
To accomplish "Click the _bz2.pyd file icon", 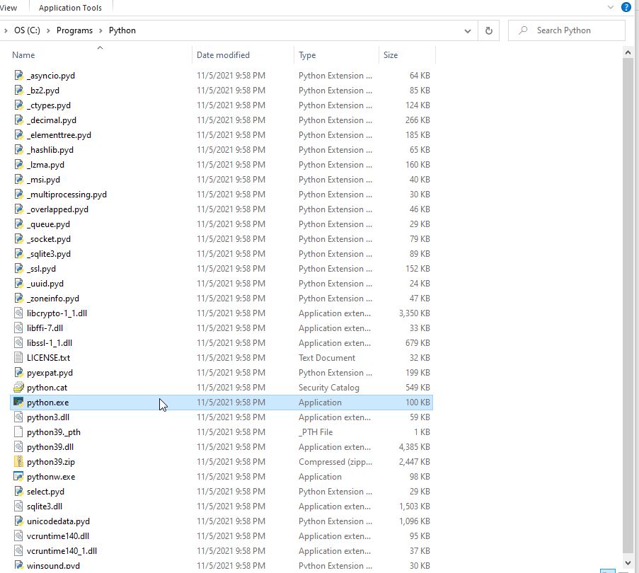I will (x=18, y=90).
